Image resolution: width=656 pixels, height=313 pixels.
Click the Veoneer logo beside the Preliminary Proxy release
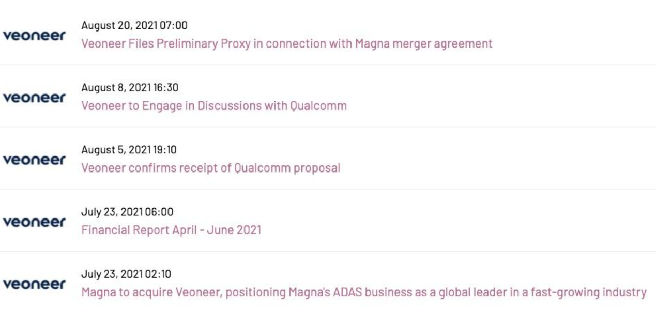coord(35,35)
